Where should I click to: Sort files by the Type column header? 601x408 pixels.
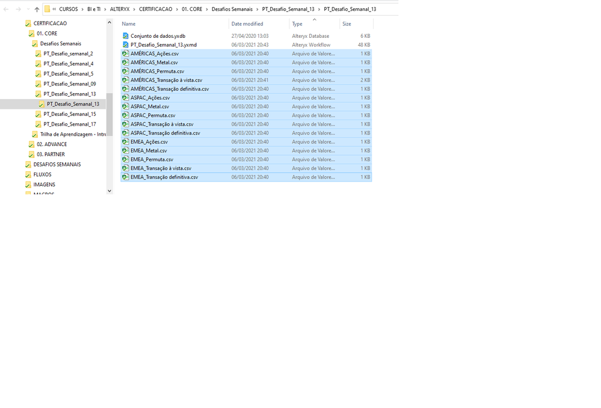297,23
